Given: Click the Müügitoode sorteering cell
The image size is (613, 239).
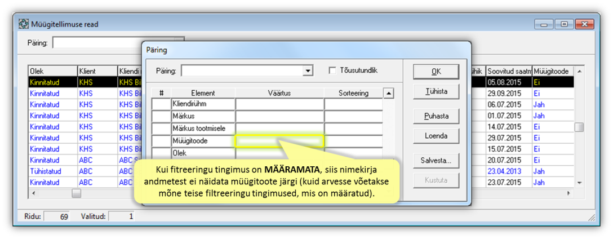Looking at the screenshot, I should tap(353, 141).
